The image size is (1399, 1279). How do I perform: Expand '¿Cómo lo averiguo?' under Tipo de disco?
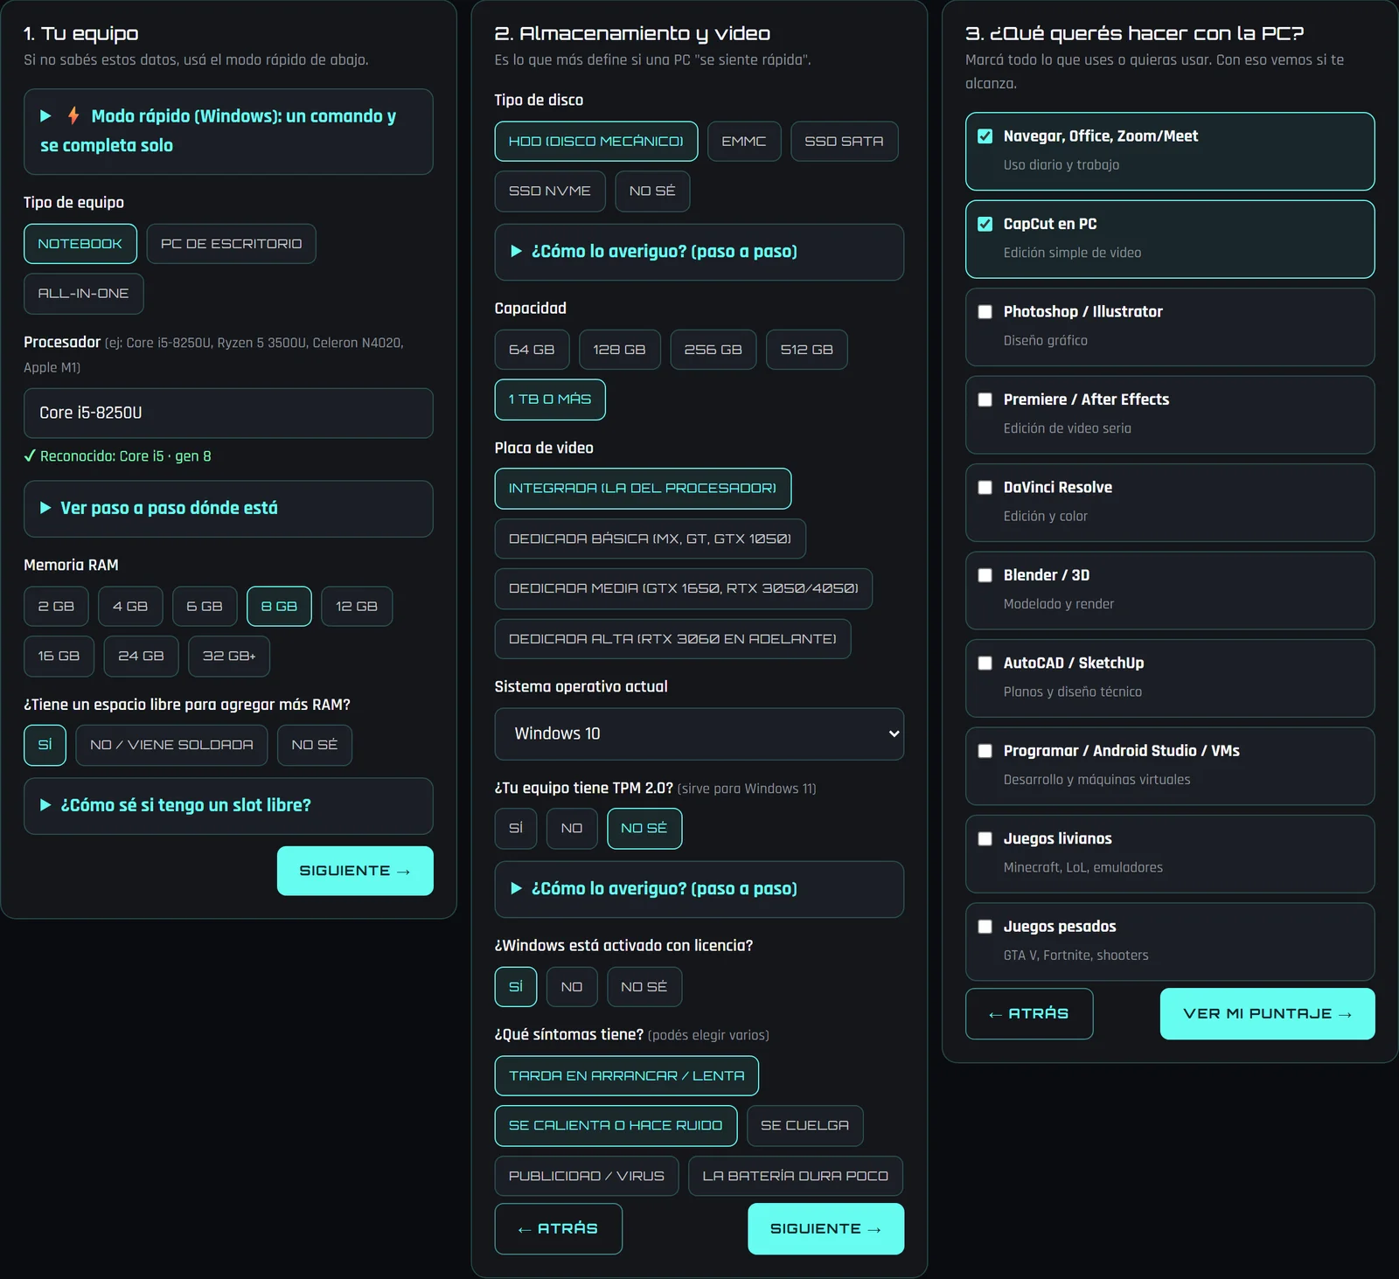click(x=699, y=252)
